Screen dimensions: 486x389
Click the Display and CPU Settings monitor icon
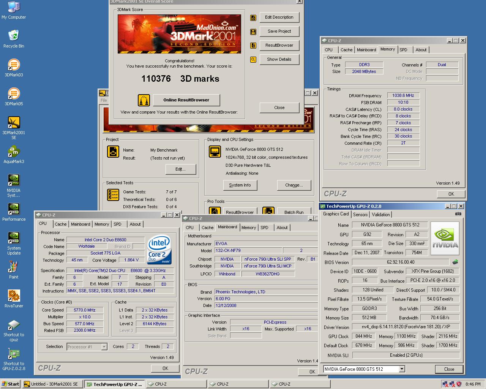coord(215,152)
